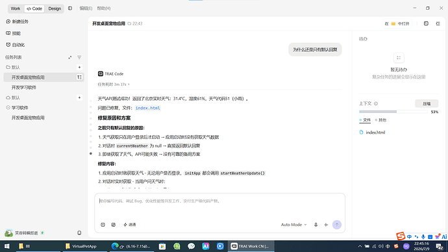Click the image upload icon in input box

[114, 225]
